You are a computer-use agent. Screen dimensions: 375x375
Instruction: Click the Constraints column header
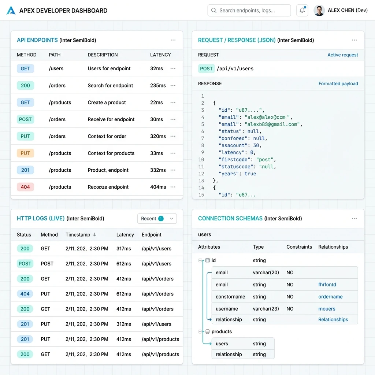(299, 247)
